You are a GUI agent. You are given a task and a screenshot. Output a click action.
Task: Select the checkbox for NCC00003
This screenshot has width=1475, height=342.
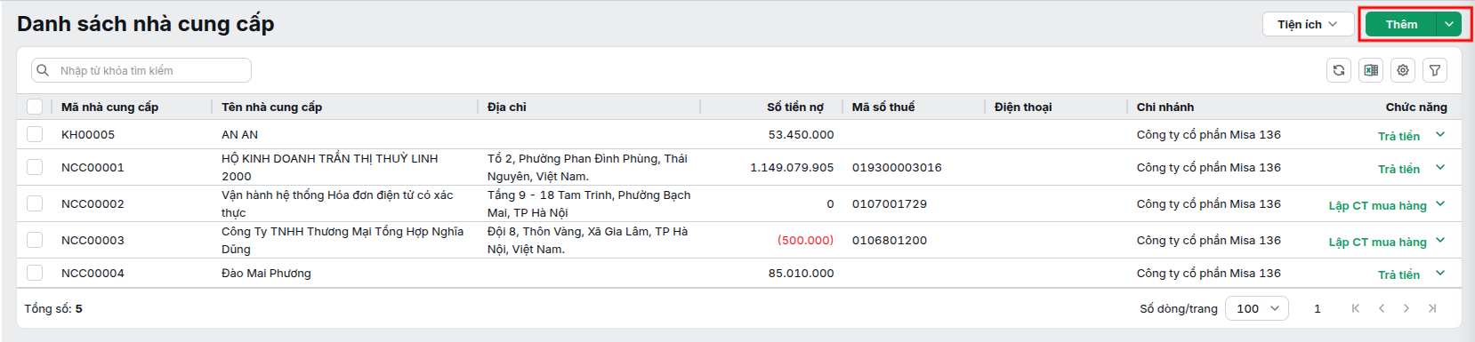point(35,240)
